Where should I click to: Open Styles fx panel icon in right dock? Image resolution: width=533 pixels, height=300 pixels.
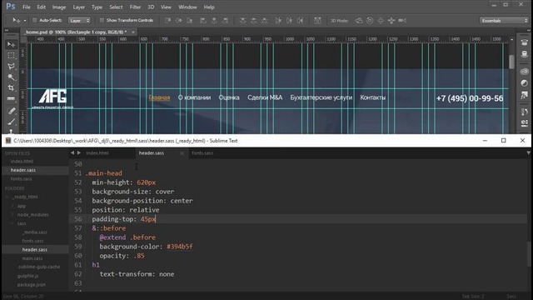click(x=524, y=94)
